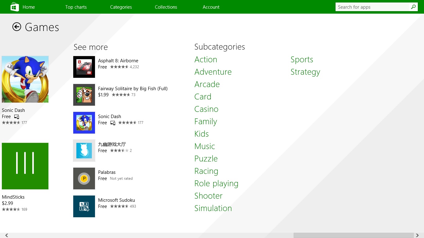
Task: Select the Asphalt 8: Airborne title text
Action: click(x=118, y=61)
